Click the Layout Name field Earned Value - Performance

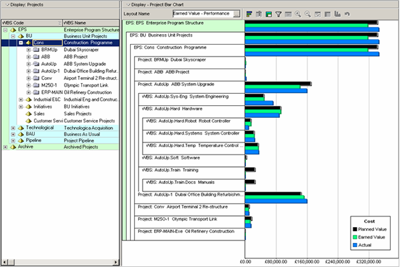(x=203, y=14)
